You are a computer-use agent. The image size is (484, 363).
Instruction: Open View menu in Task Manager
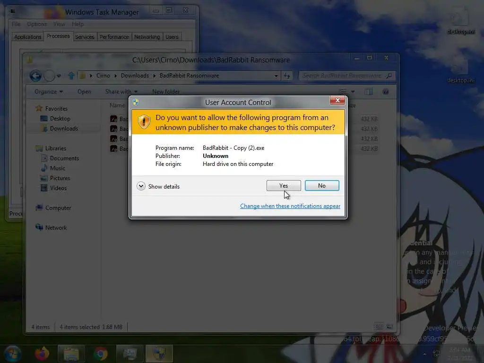(59, 24)
